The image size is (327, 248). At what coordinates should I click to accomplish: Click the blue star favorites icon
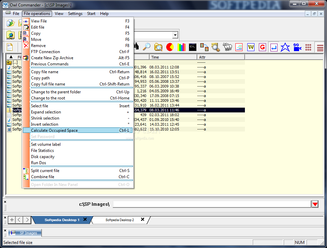(x=285, y=47)
